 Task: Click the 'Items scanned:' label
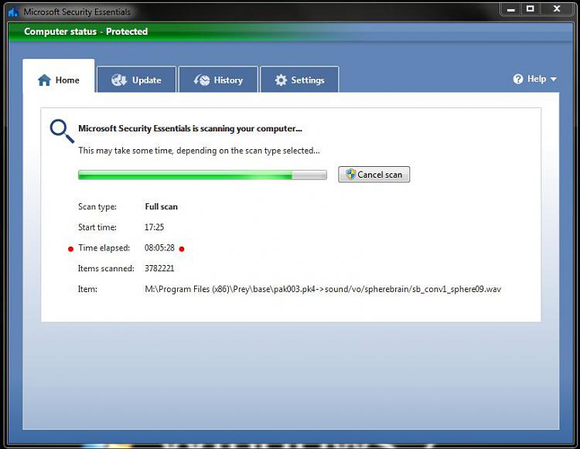pyautogui.click(x=106, y=269)
